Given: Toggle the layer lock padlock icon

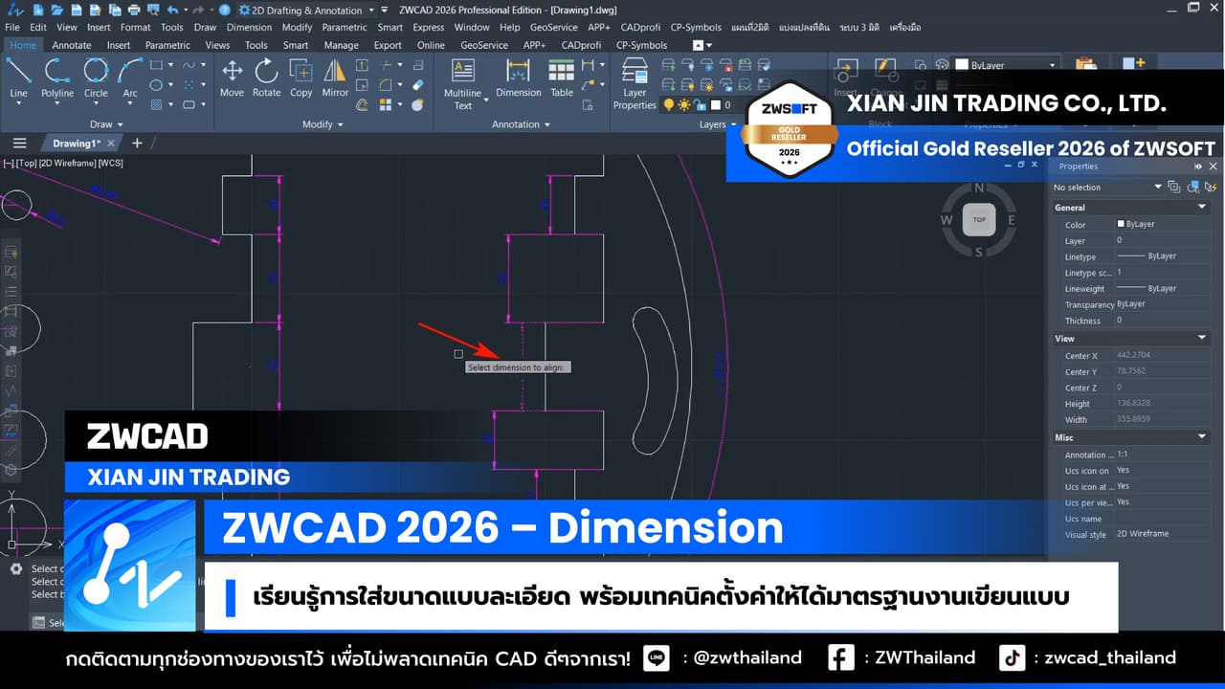Looking at the screenshot, I should [x=701, y=104].
